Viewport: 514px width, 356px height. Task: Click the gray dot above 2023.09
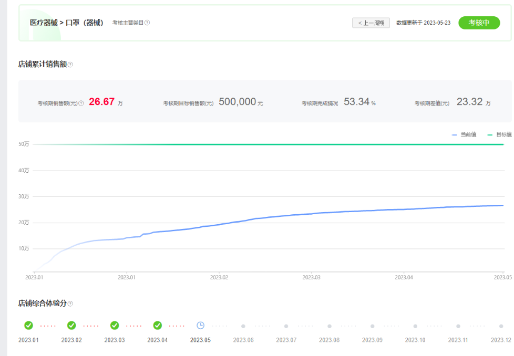373,326
